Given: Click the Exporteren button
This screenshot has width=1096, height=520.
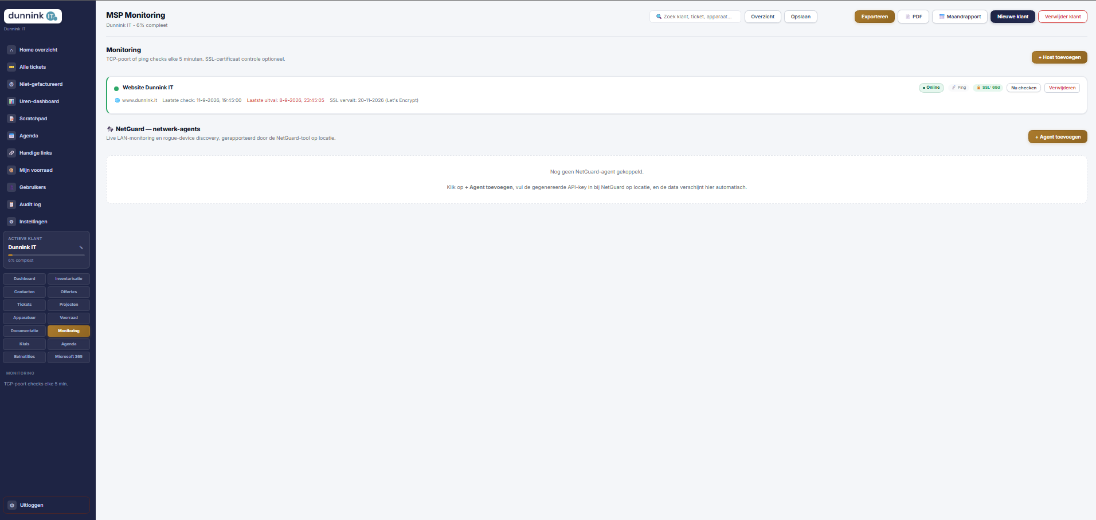Looking at the screenshot, I should click(875, 17).
